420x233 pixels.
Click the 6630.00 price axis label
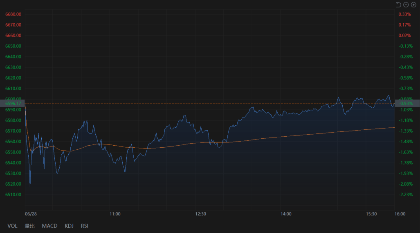[x=13, y=67]
